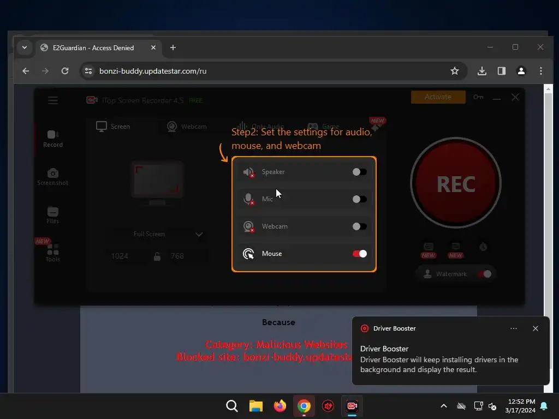Open Chrome profile icon
Image resolution: width=559 pixels, height=419 pixels.
pos(521,71)
